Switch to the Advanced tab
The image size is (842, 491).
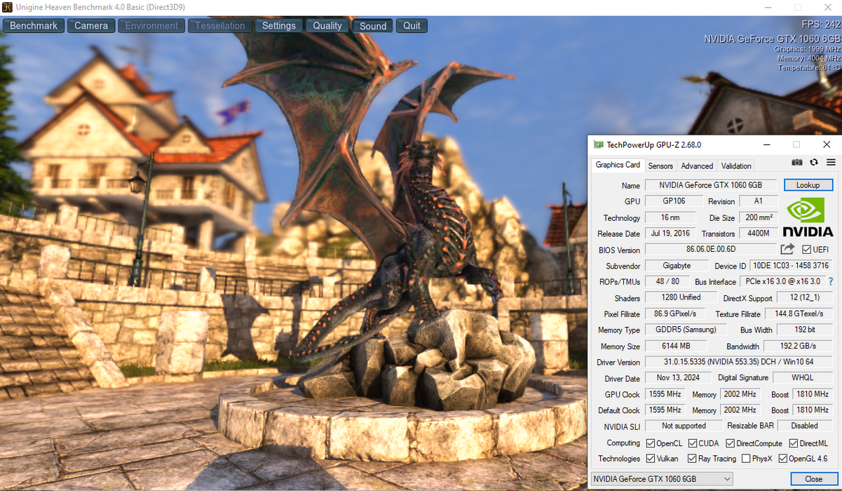click(x=697, y=166)
